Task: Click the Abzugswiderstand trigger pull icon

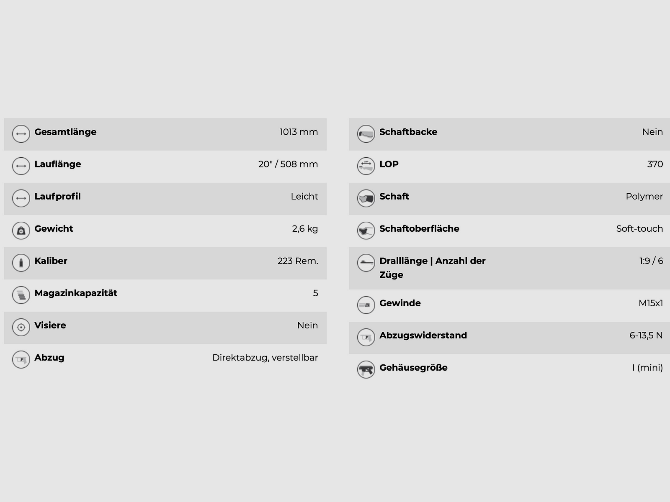Action: pyautogui.click(x=366, y=337)
